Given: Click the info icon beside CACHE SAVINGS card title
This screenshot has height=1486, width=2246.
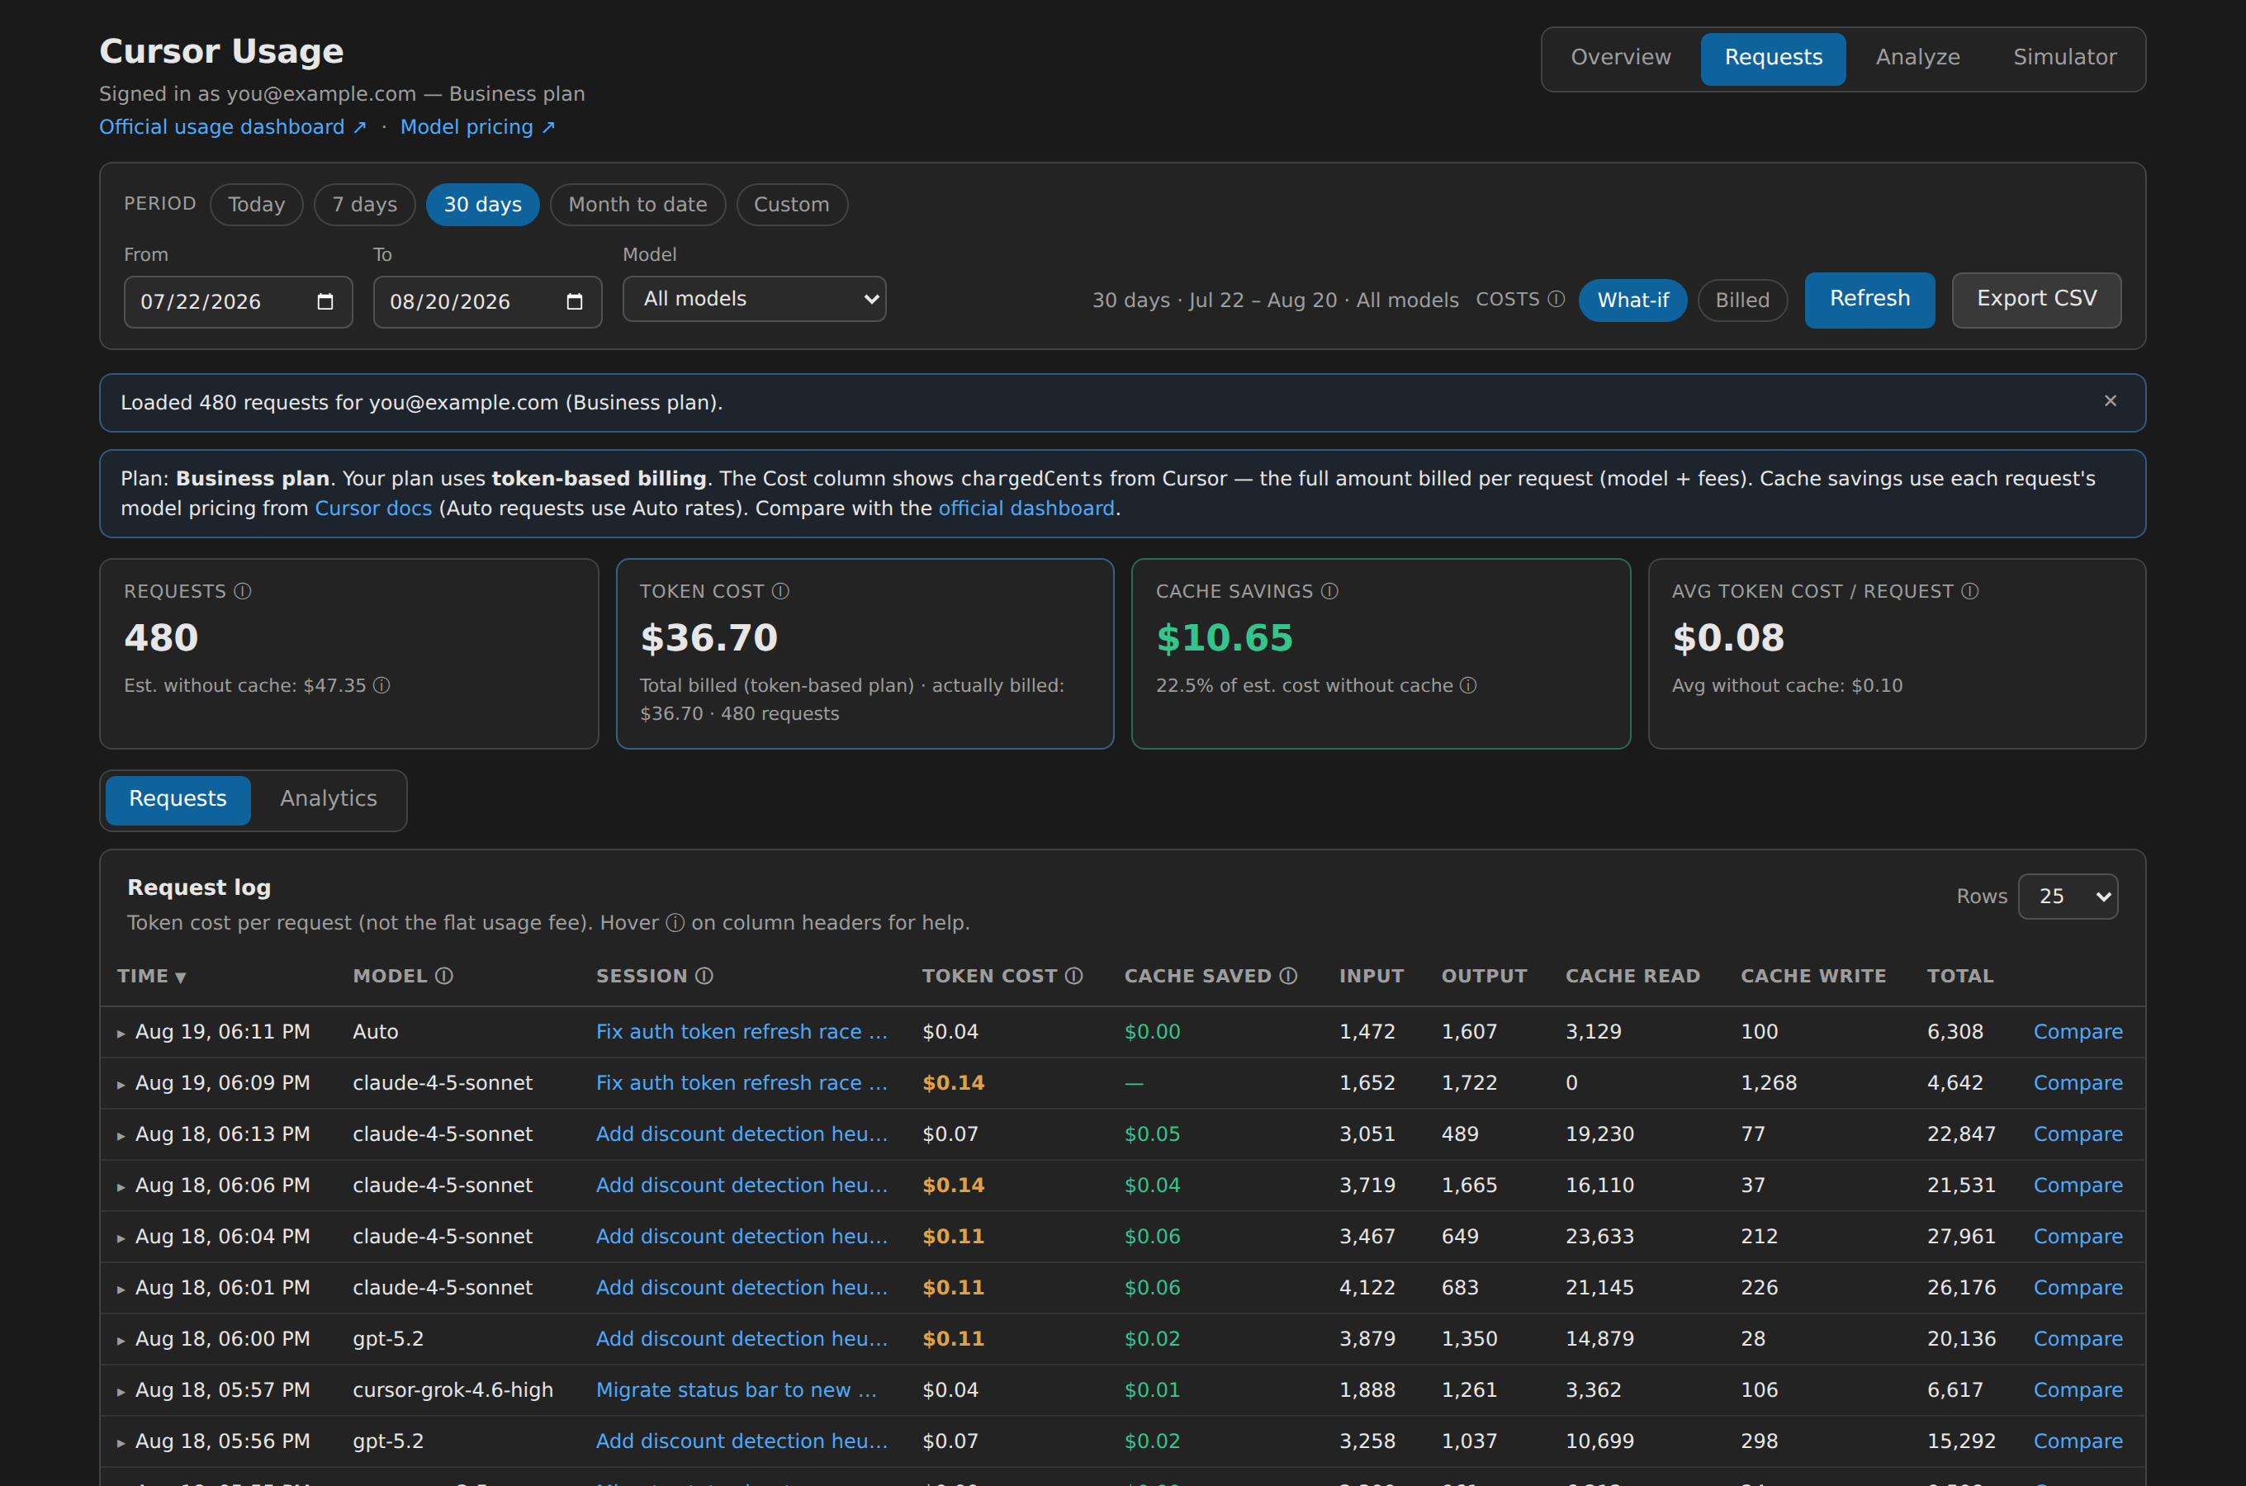Looking at the screenshot, I should coord(1329,591).
